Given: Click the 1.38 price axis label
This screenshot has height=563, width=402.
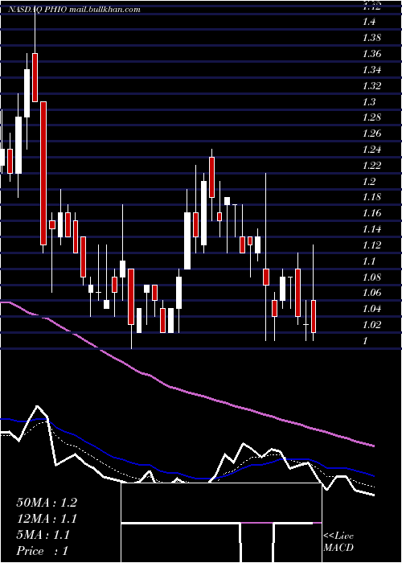Looking at the screenshot, I should point(371,37).
